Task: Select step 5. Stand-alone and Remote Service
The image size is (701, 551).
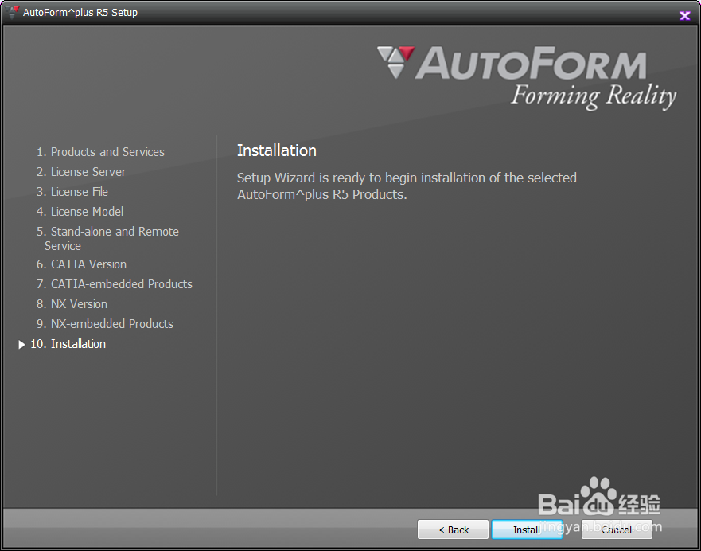Action: pyautogui.click(x=107, y=238)
